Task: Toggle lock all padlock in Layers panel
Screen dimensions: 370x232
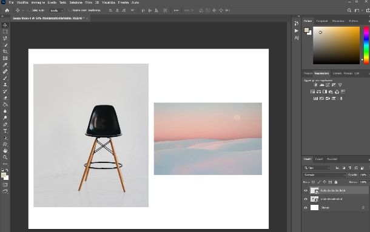Action: 336,182
